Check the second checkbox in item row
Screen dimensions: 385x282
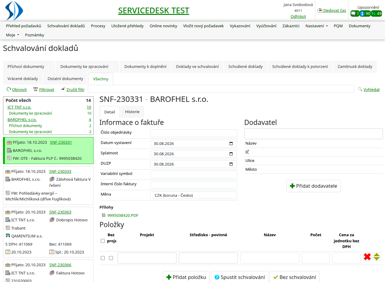[x=111, y=258]
